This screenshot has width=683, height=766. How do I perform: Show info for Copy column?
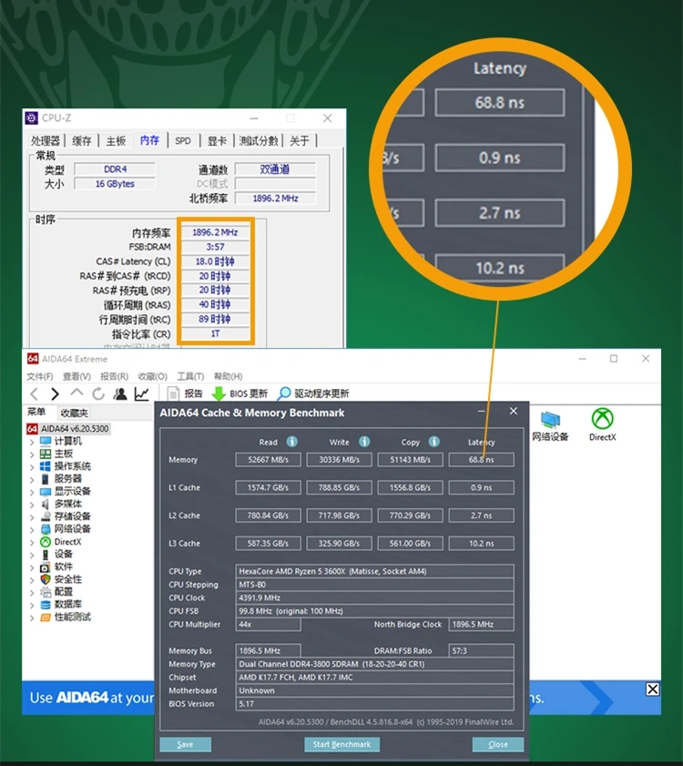(x=433, y=442)
